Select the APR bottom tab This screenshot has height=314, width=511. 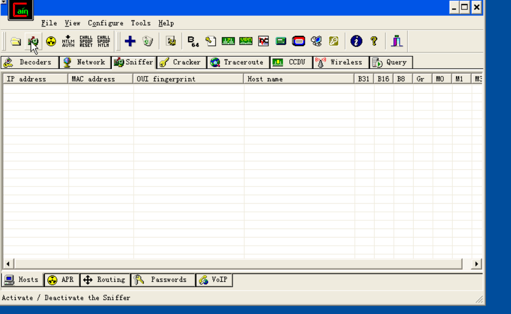[61, 280]
